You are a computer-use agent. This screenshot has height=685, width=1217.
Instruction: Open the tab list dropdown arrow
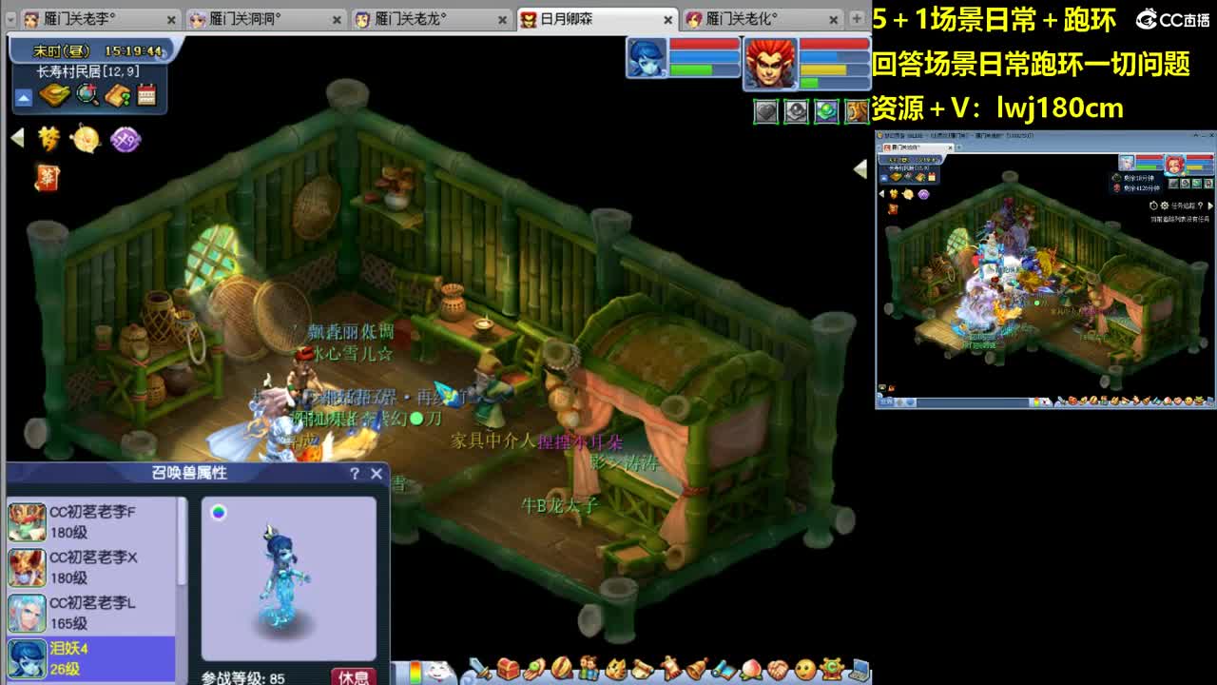point(11,19)
